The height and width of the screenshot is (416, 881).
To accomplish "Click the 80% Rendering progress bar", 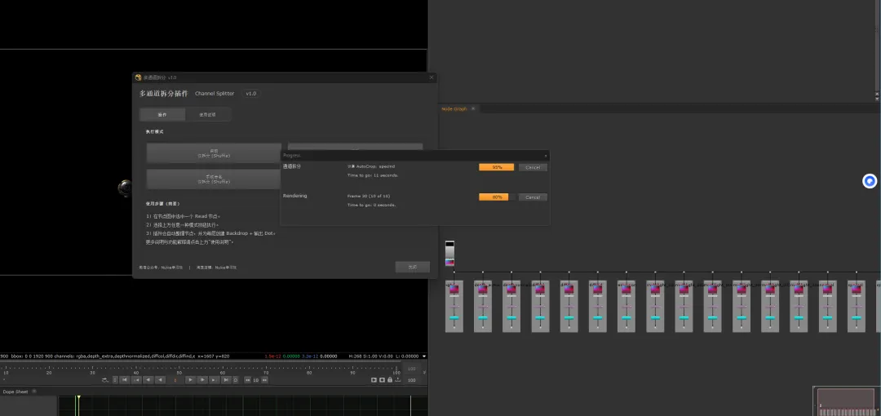I will click(x=497, y=197).
